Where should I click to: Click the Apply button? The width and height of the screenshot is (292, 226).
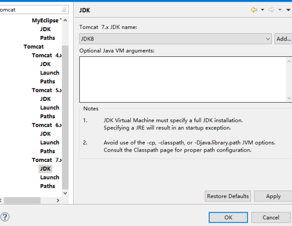pos(273,196)
